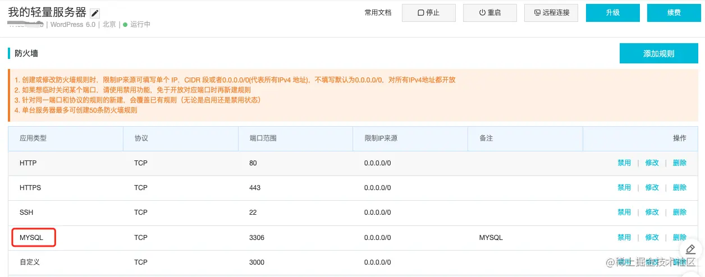This screenshot has width=705, height=277.
Task: Modify the HTTPS rule
Action: pos(652,188)
